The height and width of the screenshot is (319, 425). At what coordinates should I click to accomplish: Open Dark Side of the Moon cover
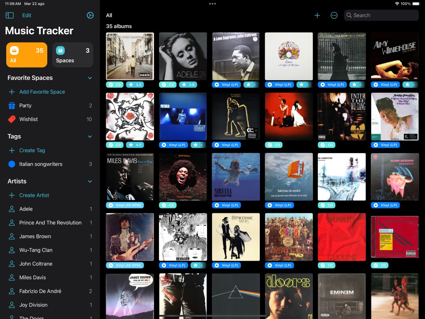click(236, 296)
